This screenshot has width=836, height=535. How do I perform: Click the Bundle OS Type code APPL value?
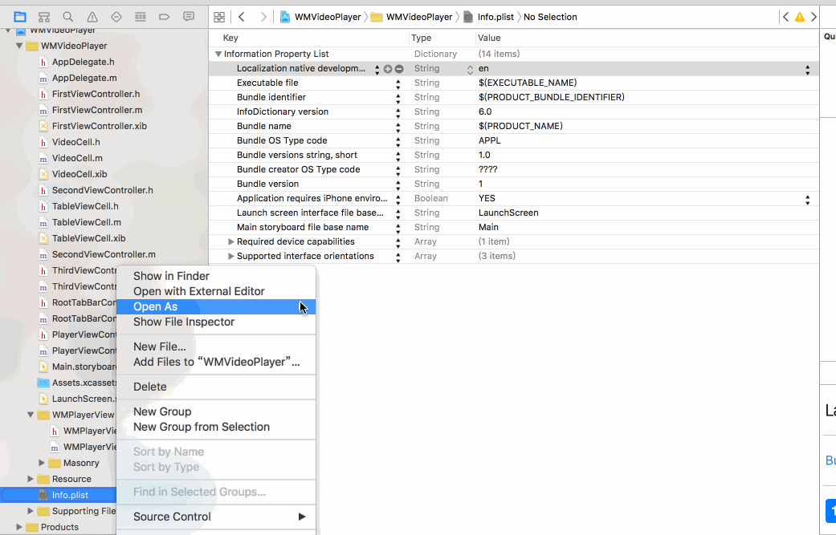489,140
